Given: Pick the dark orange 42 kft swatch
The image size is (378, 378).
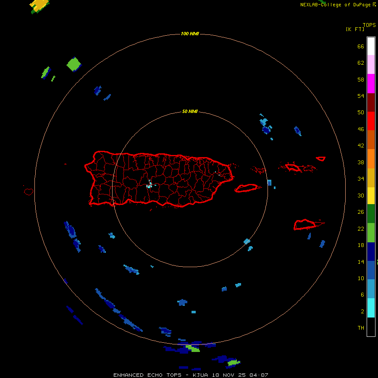Looking at the screenshot, I should tap(371, 139).
